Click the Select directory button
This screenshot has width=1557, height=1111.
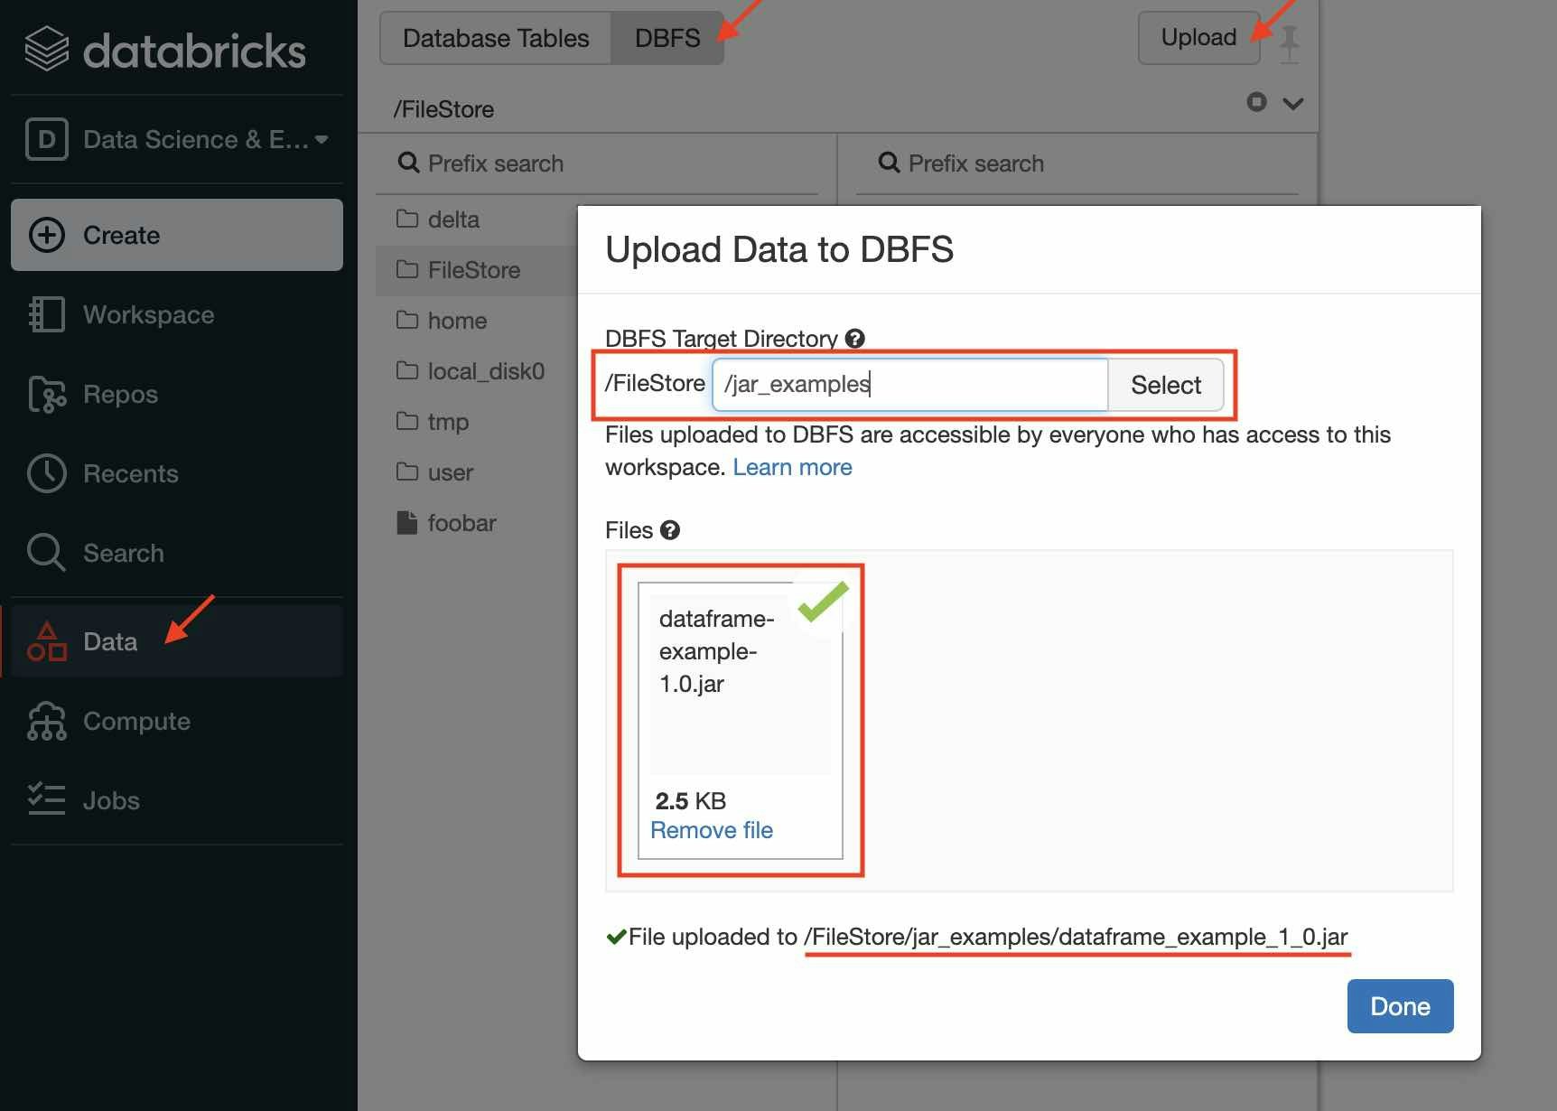1166,385
